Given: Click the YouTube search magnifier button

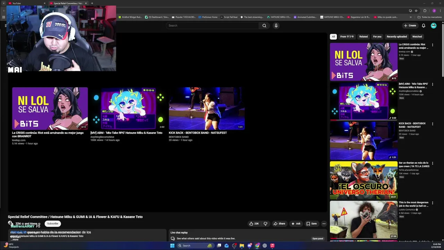Looking at the screenshot, I should pos(264,25).
